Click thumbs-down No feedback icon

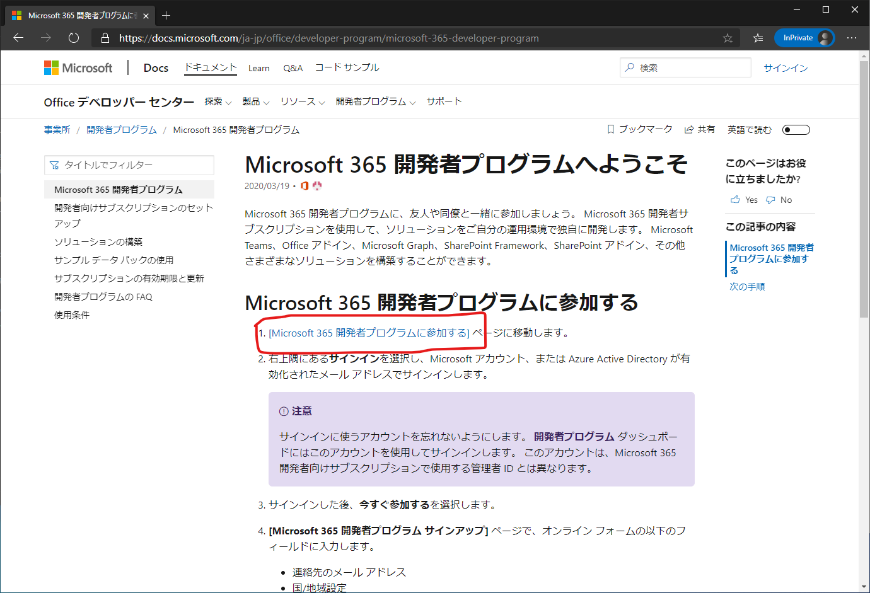click(x=770, y=200)
